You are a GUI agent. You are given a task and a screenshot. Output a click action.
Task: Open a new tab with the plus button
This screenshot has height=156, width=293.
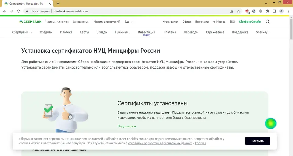[x=58, y=4]
